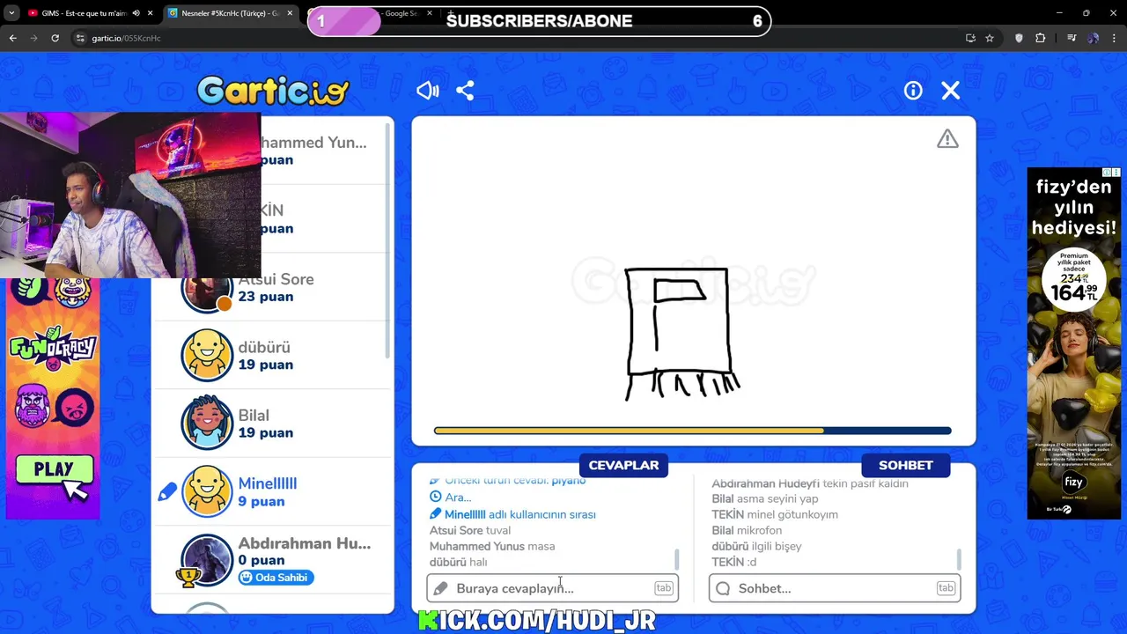Click the answer 'Atsui Sore tuval'

[470, 530]
